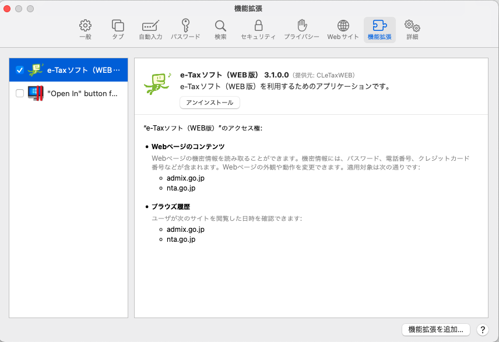The width and height of the screenshot is (499, 342).
Task: Click admix.go.jp under Webページのコンテンツ
Action: click(185, 178)
